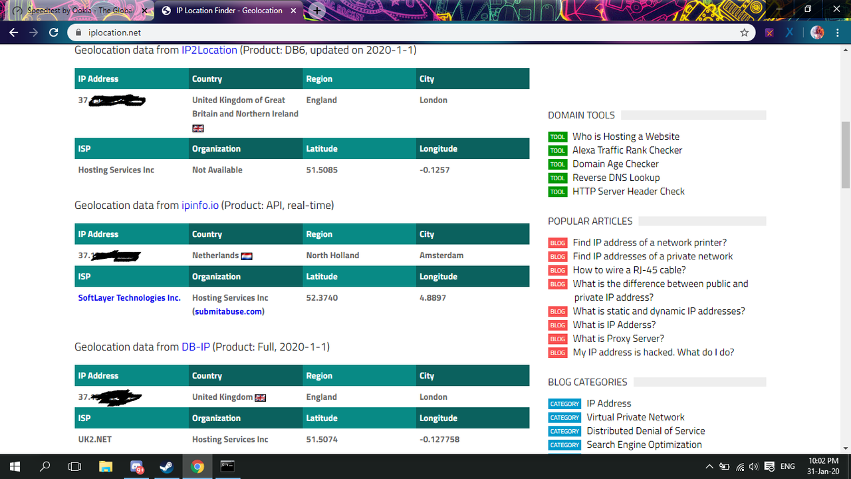Screen dimensions: 851x479
Task: Click the browser forward arrow
Action: 34,33
